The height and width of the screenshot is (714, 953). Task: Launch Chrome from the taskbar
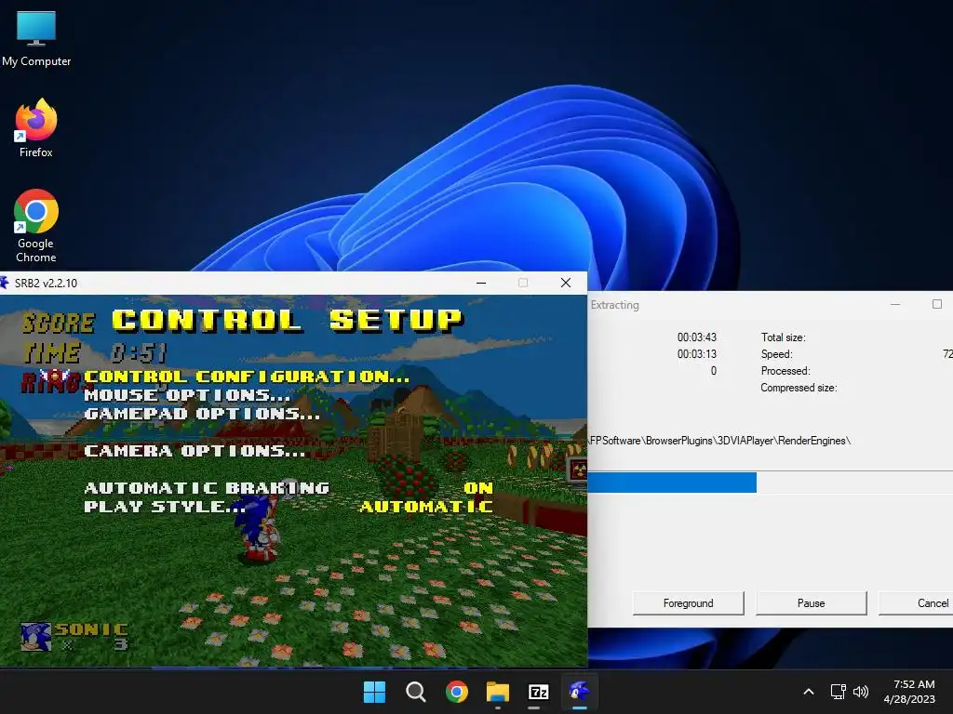coord(456,692)
